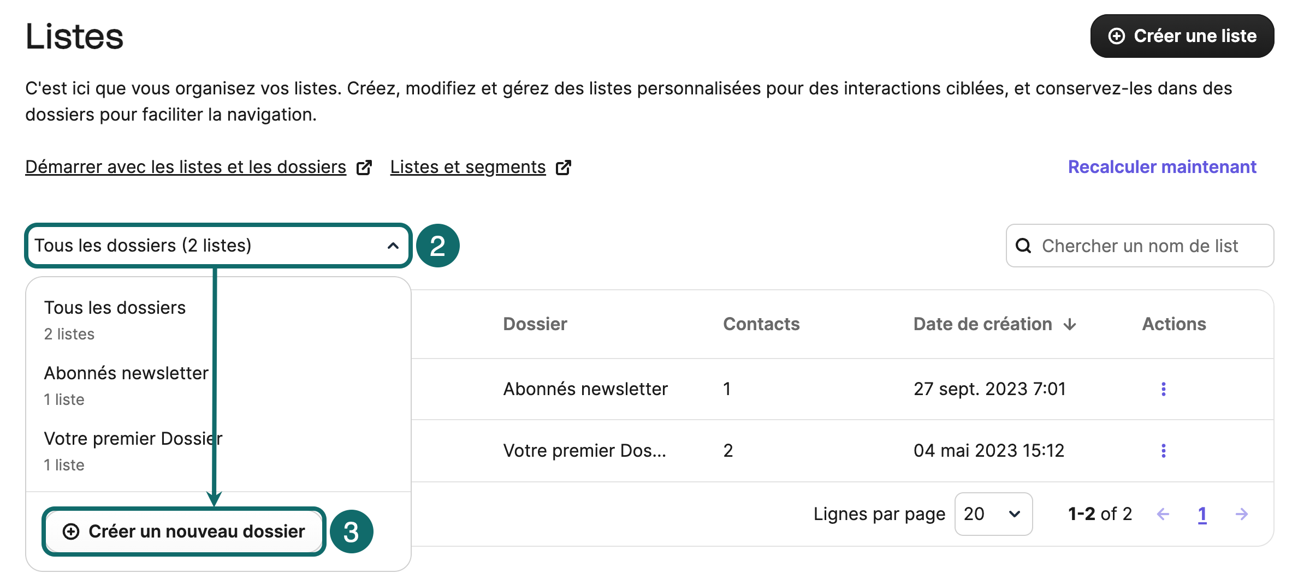Open external link beside "Listes et segments"
This screenshot has width=1292, height=585.
[564, 167]
